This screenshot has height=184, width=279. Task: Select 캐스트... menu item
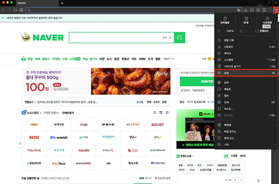[x=246, y=109]
